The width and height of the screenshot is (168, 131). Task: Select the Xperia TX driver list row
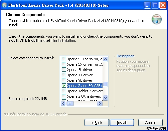(x=80, y=75)
